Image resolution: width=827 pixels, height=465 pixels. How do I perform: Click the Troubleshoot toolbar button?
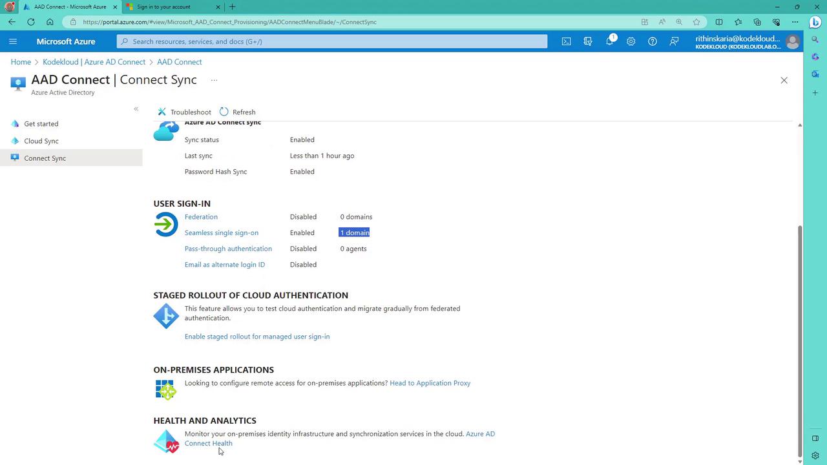[x=185, y=112]
